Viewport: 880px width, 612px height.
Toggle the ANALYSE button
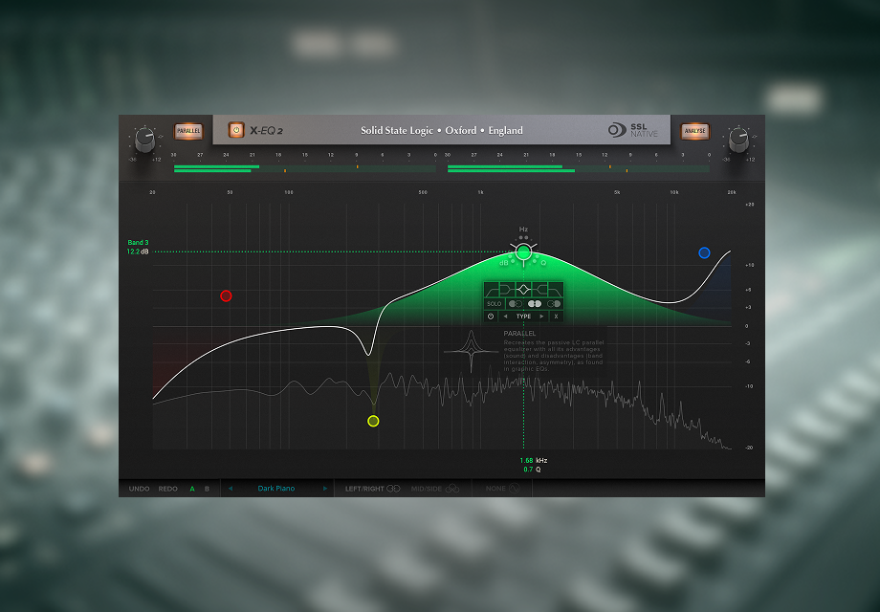click(x=694, y=131)
